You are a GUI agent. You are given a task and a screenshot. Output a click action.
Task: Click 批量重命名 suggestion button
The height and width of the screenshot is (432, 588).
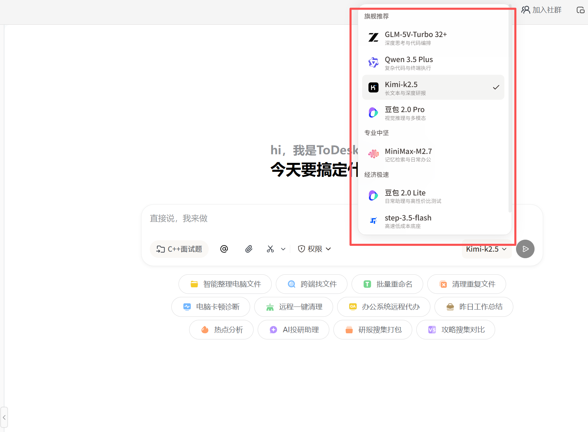[387, 284]
